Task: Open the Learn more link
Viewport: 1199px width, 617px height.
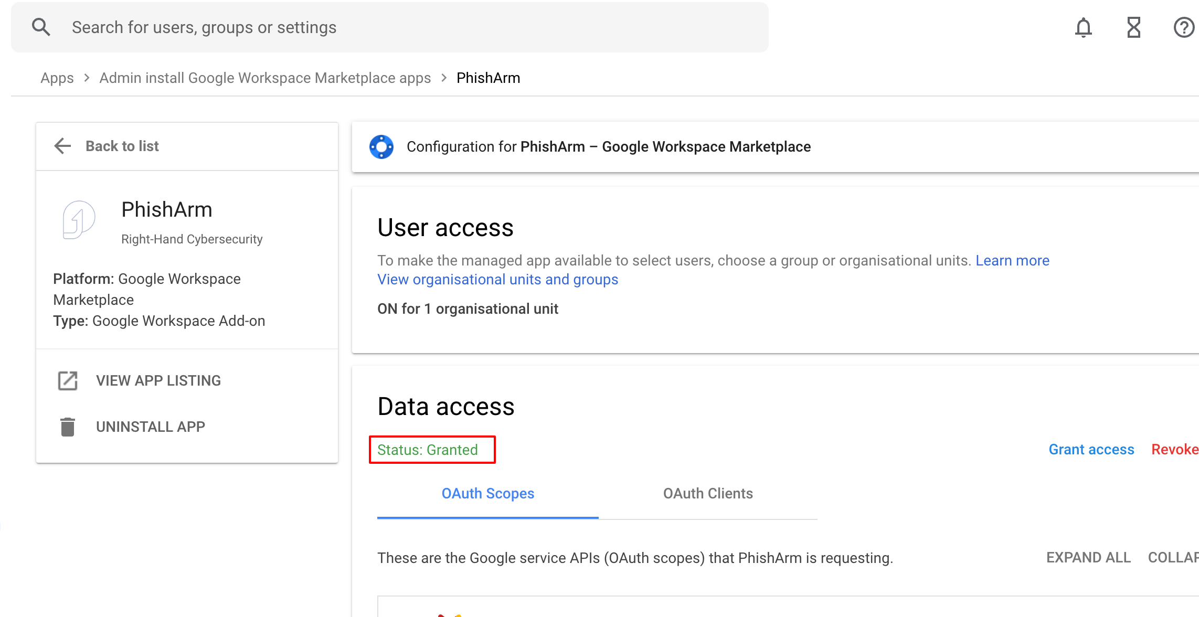Action: tap(1012, 261)
